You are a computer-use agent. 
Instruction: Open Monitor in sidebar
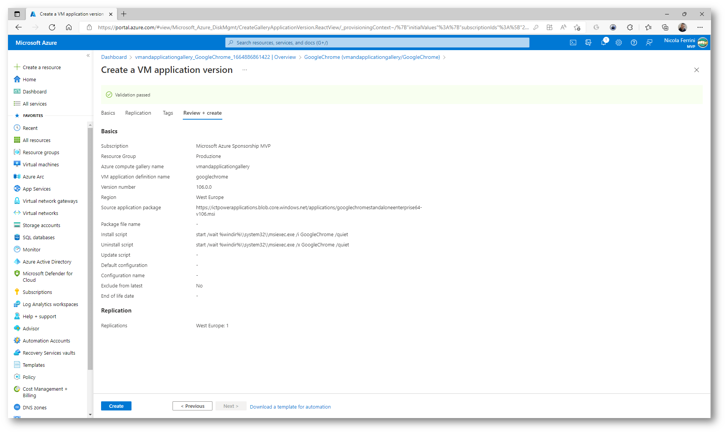pyautogui.click(x=27, y=249)
